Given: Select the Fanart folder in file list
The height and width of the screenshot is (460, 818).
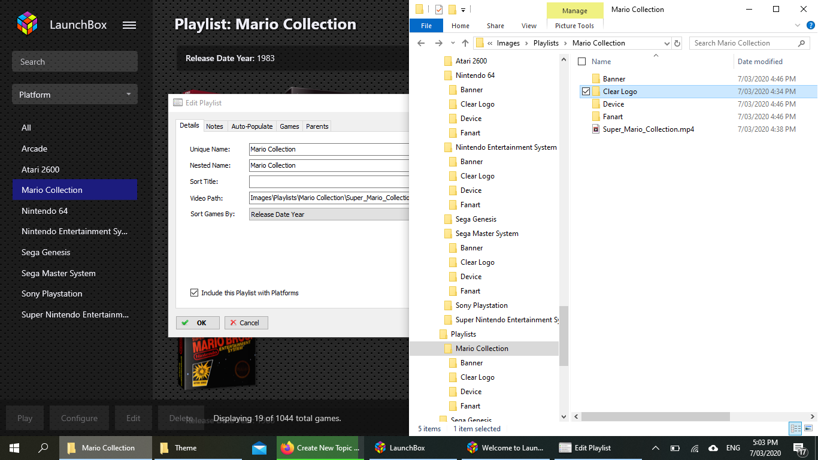Looking at the screenshot, I should point(613,117).
